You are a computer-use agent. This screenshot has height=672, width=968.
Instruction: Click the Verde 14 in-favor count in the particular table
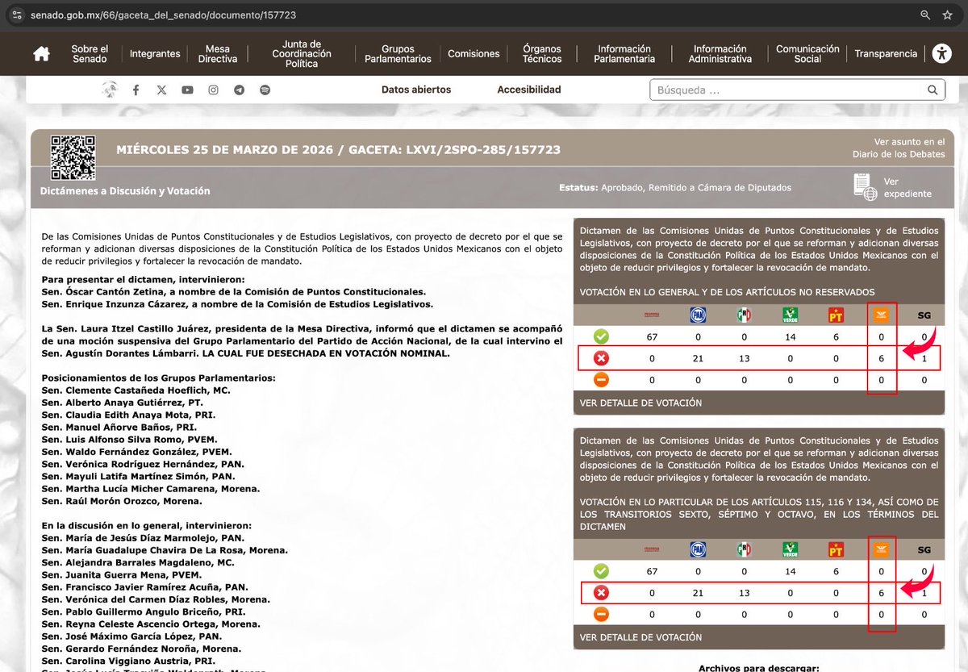pyautogui.click(x=790, y=571)
